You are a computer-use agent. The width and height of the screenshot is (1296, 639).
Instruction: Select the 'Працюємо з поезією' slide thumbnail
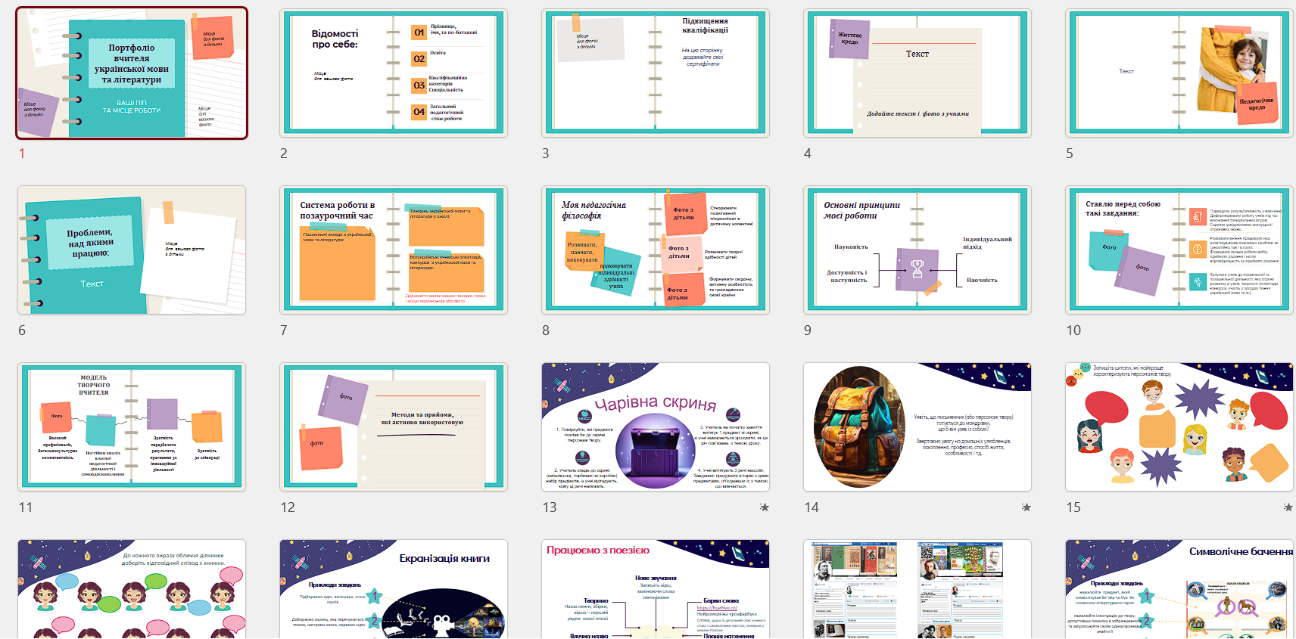[656, 589]
